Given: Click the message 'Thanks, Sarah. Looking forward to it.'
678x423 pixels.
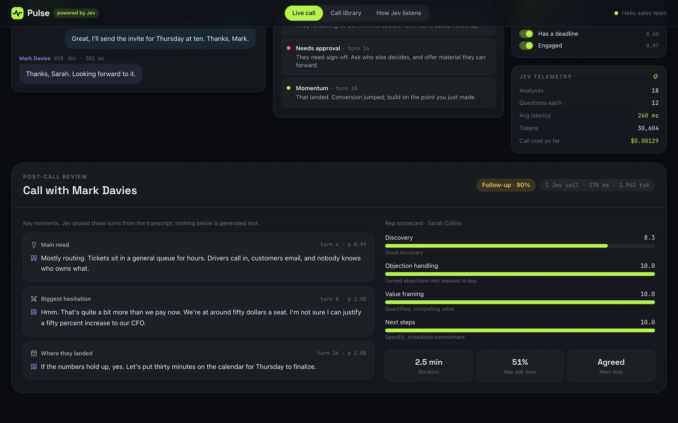Looking at the screenshot, I should tap(81, 74).
